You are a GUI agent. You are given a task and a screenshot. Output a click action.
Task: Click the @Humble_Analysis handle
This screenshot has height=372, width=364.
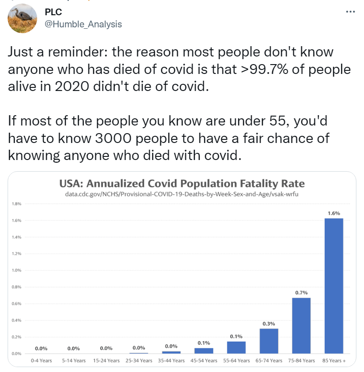pos(83,24)
